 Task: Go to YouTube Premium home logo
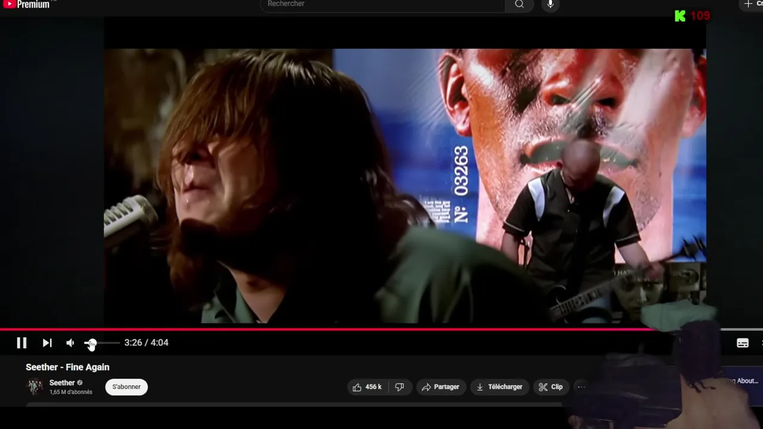click(x=27, y=4)
